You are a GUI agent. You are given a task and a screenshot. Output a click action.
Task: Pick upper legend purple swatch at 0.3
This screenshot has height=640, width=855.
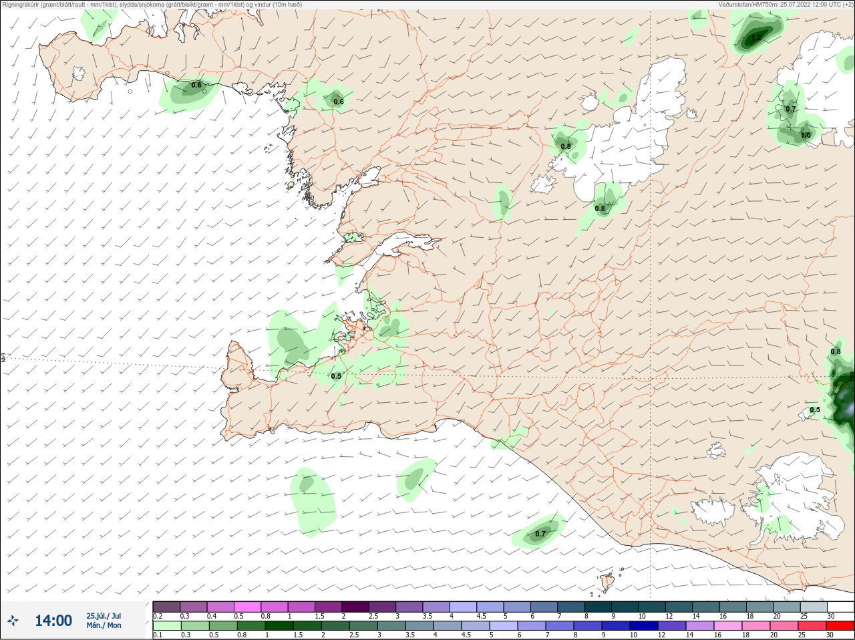(194, 606)
